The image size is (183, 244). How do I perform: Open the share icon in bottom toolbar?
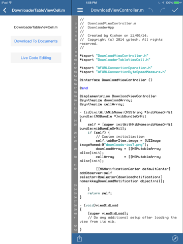point(79,238)
